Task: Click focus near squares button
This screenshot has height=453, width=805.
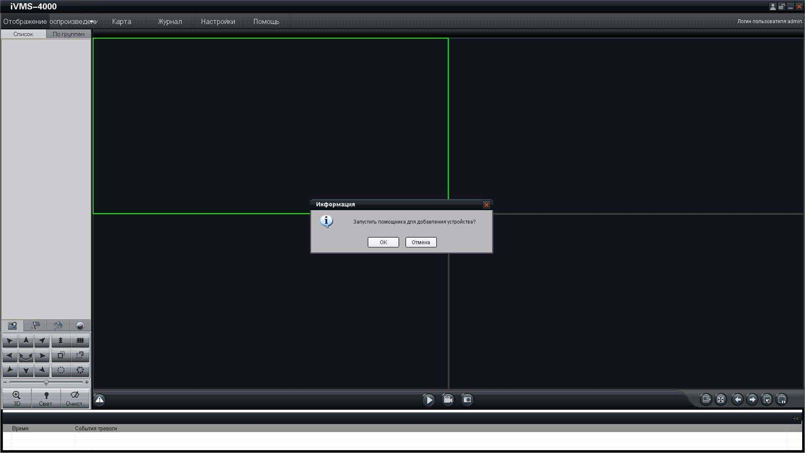Action: 61,356
